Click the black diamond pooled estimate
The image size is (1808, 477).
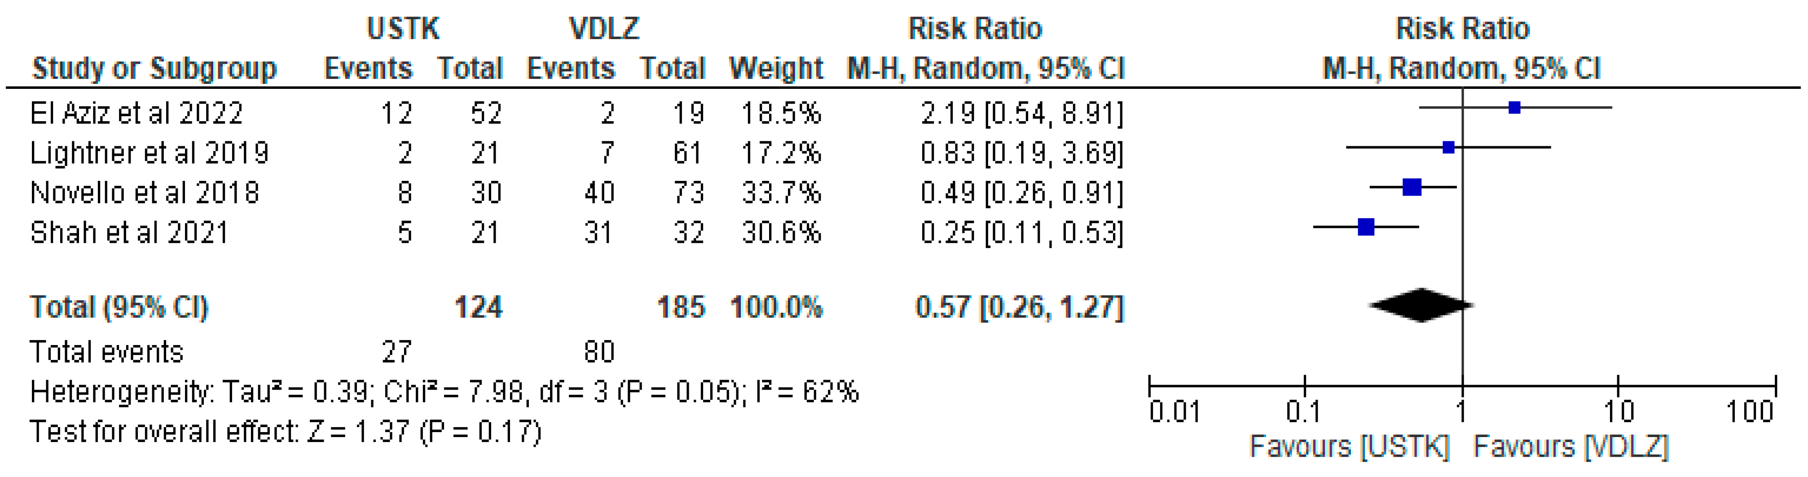pyautogui.click(x=1421, y=305)
